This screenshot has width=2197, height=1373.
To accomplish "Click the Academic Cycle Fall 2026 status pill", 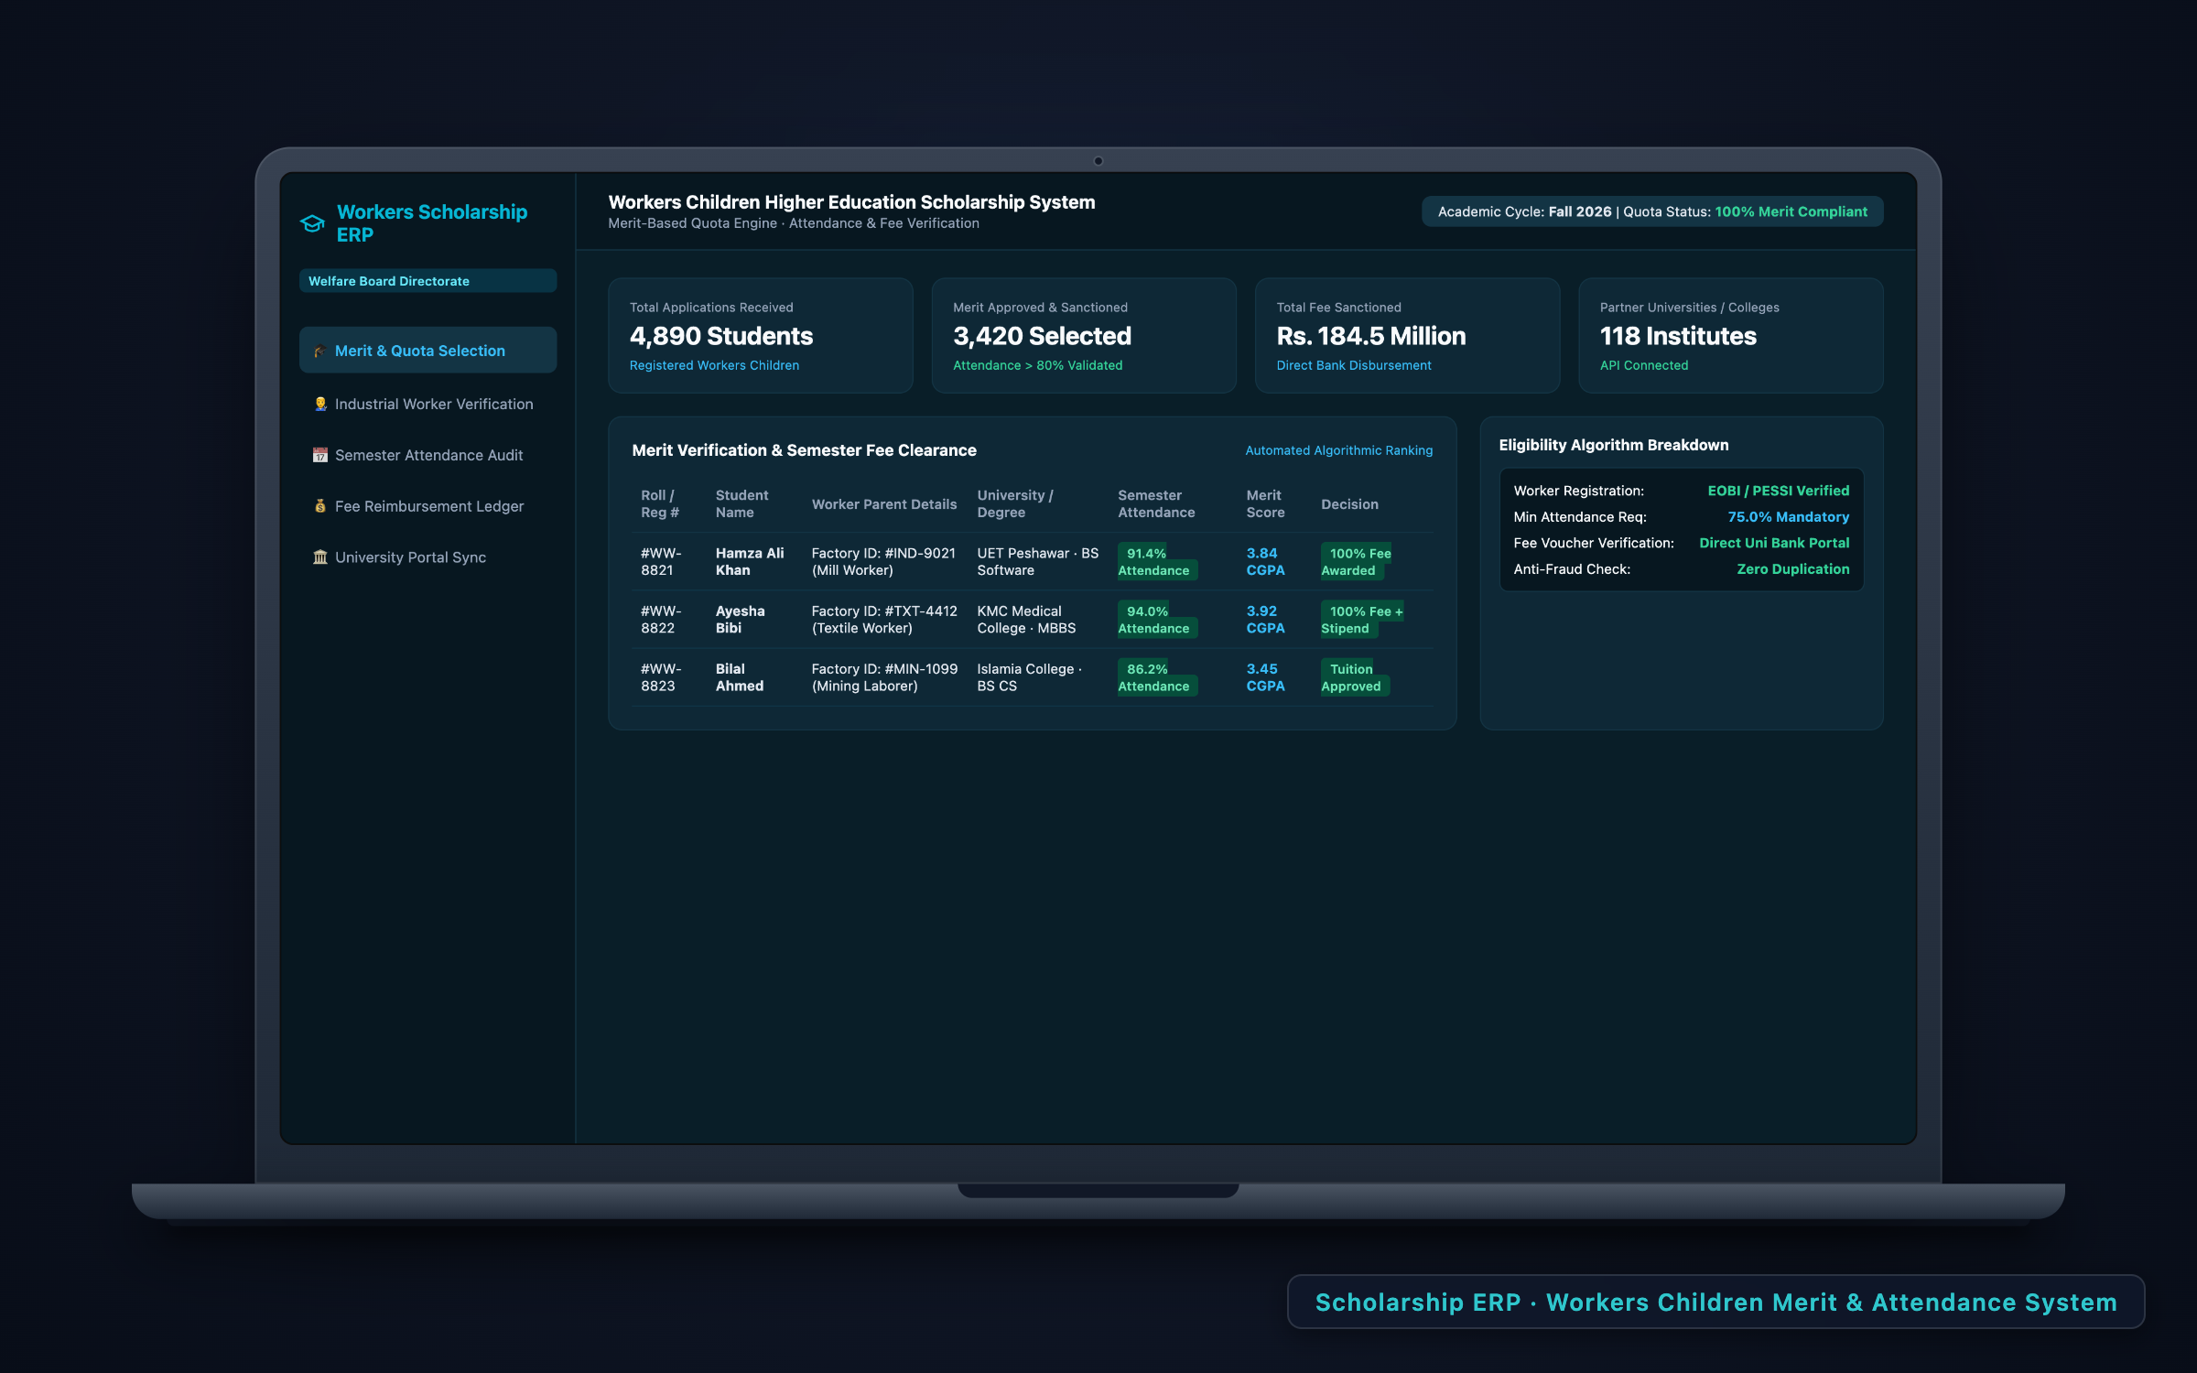I will [1652, 211].
